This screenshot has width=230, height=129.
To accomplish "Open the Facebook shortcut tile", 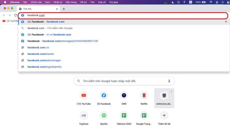I will coord(104,95).
